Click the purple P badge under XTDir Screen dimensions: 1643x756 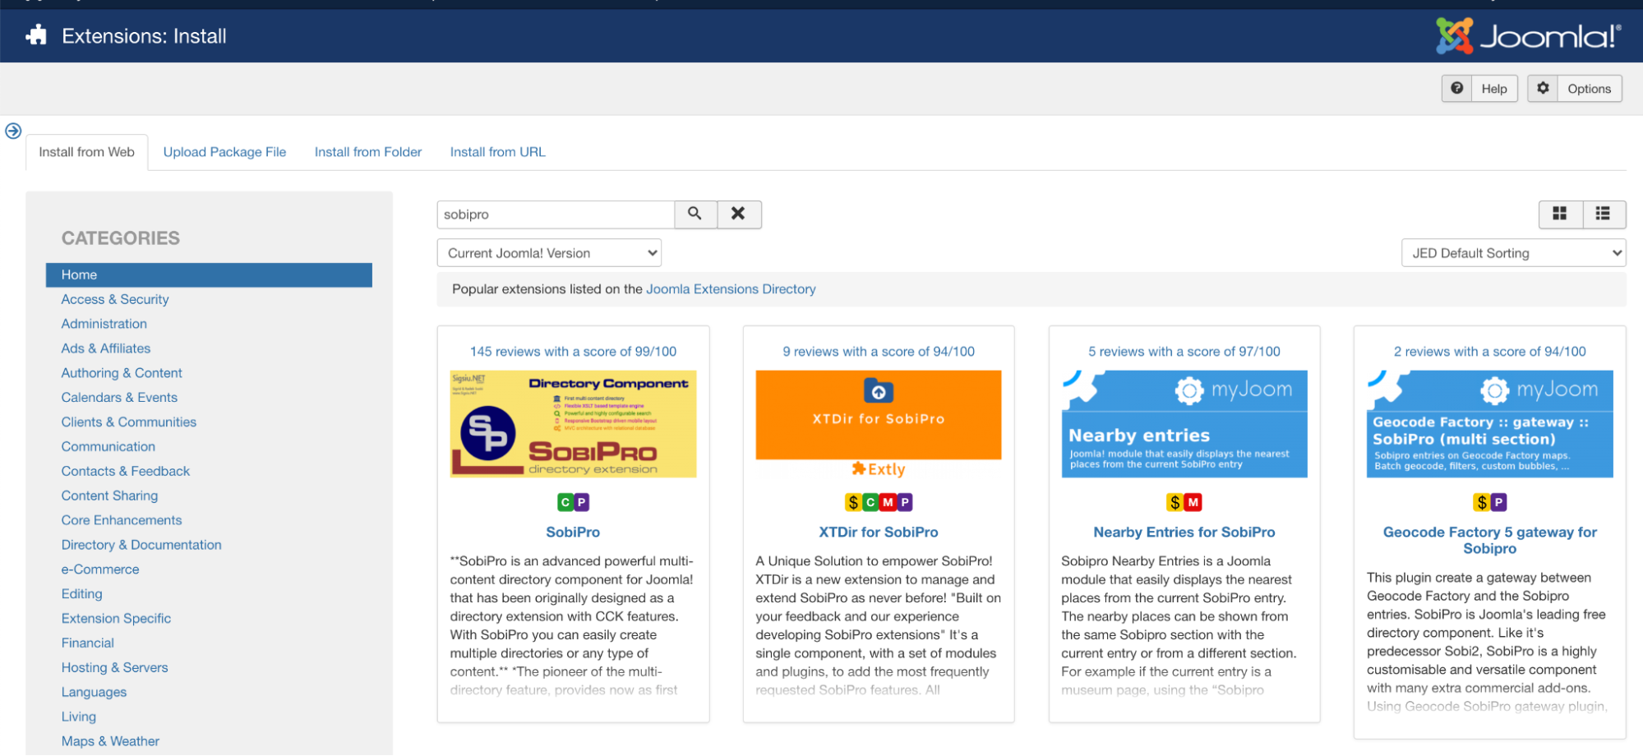[905, 502]
